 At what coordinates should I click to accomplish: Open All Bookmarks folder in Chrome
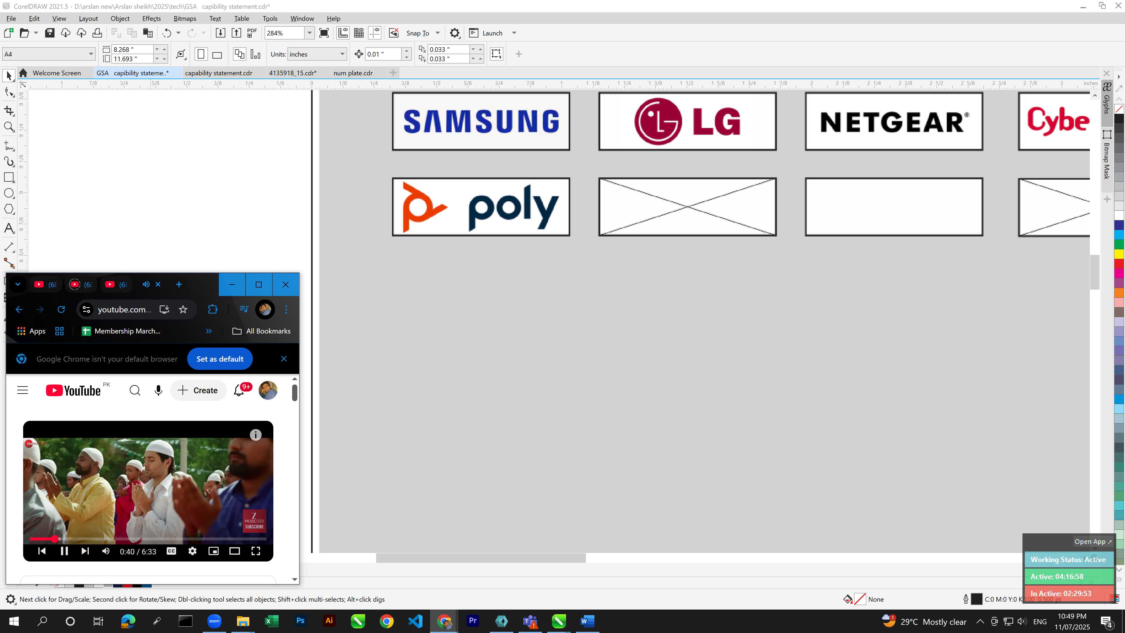click(x=261, y=331)
